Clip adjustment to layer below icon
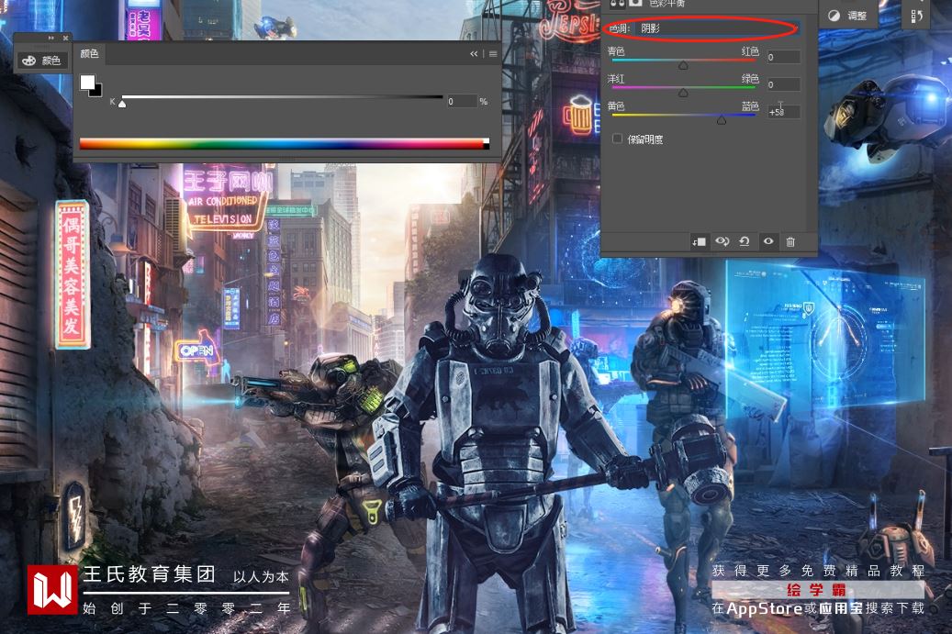Image resolution: width=952 pixels, height=634 pixels. [x=699, y=241]
